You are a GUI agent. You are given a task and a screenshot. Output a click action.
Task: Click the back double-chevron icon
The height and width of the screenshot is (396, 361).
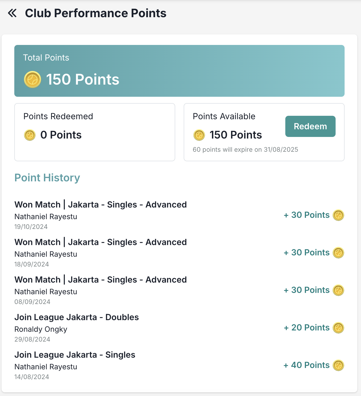click(12, 13)
